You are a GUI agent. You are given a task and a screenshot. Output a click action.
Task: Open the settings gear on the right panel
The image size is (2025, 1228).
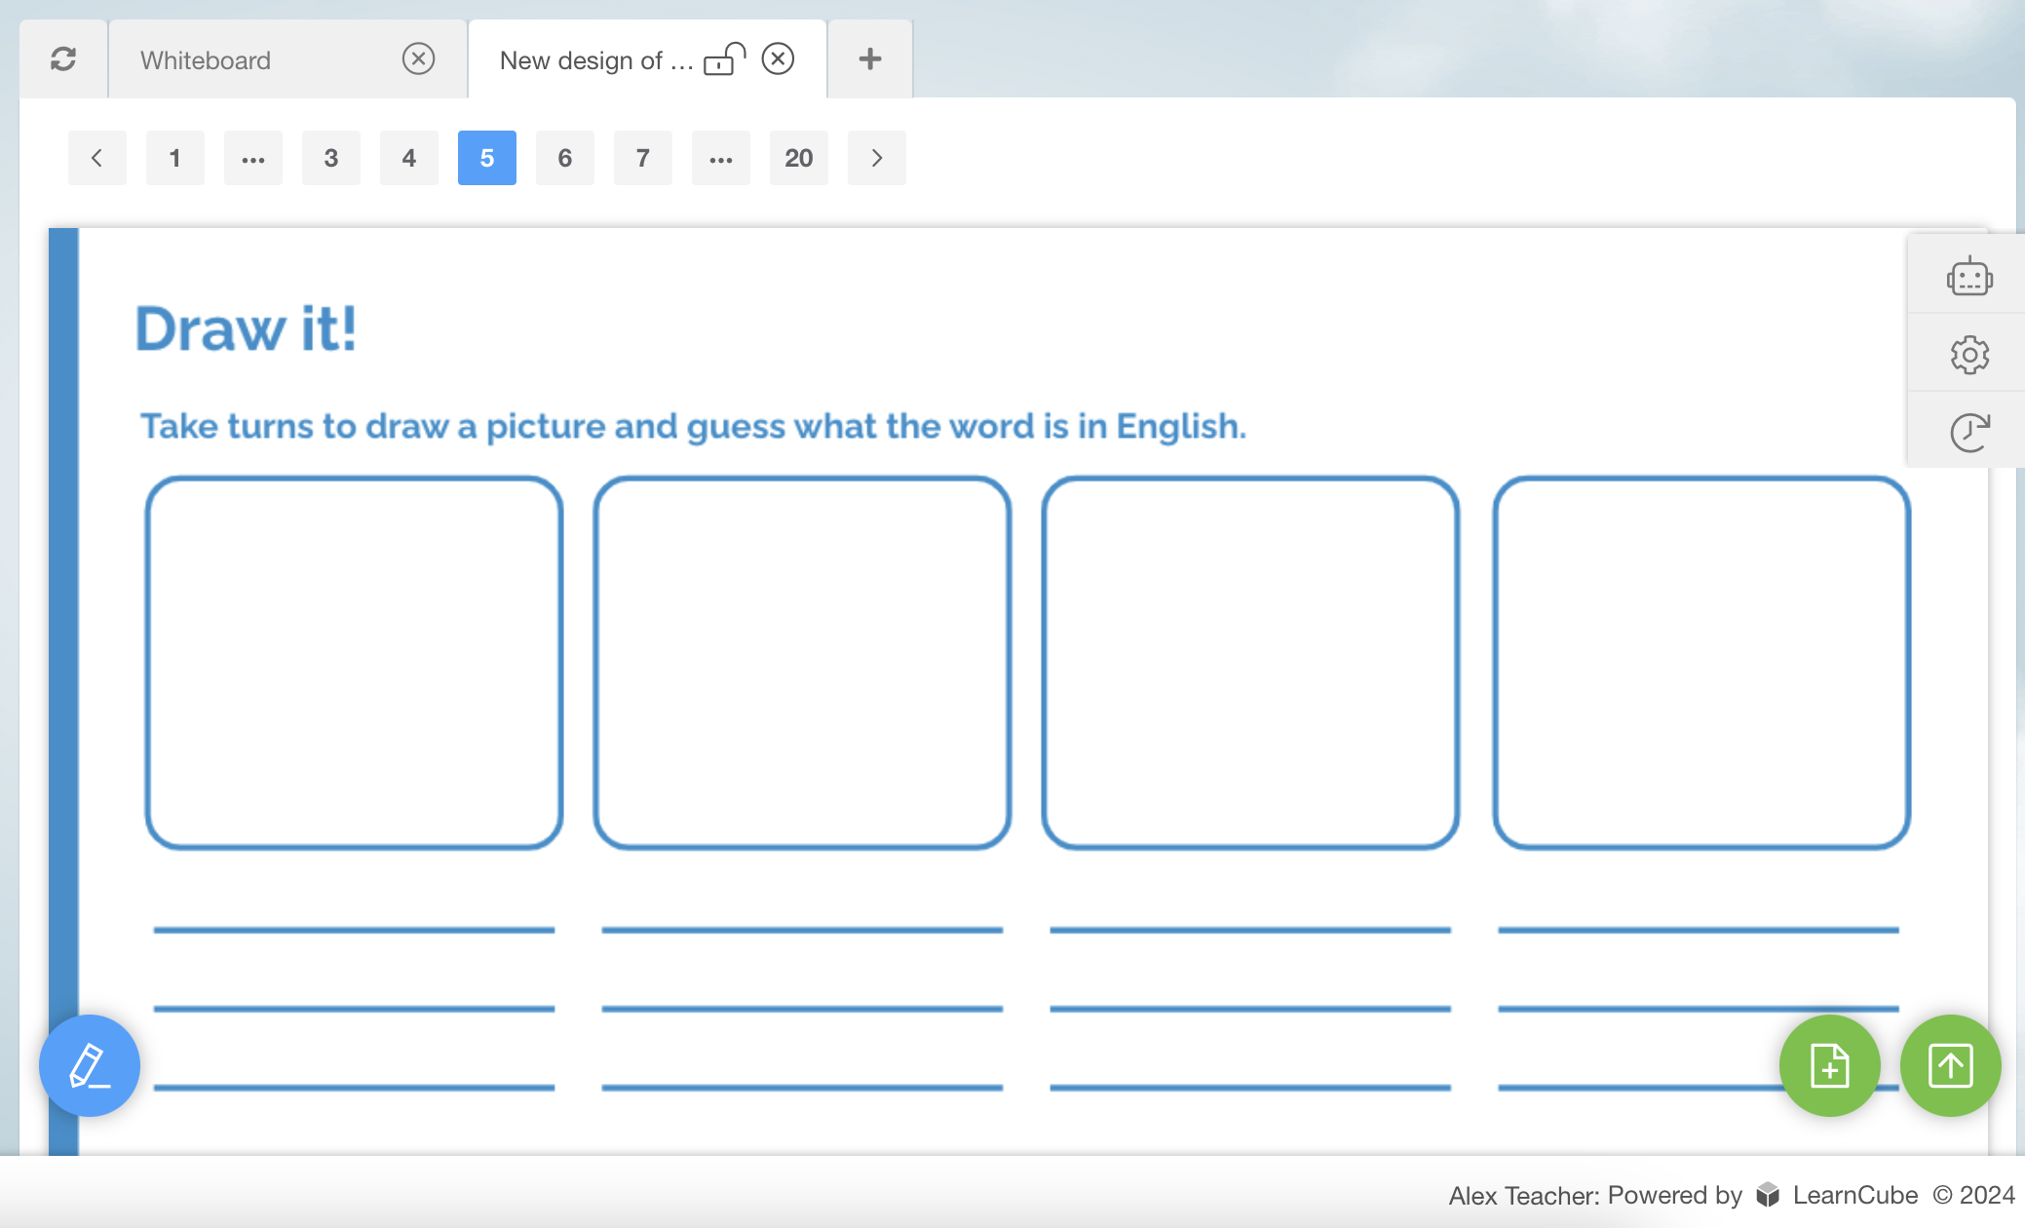(1969, 354)
